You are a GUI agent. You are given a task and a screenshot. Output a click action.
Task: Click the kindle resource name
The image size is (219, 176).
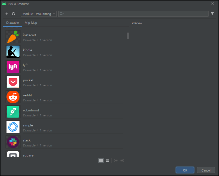(27, 50)
